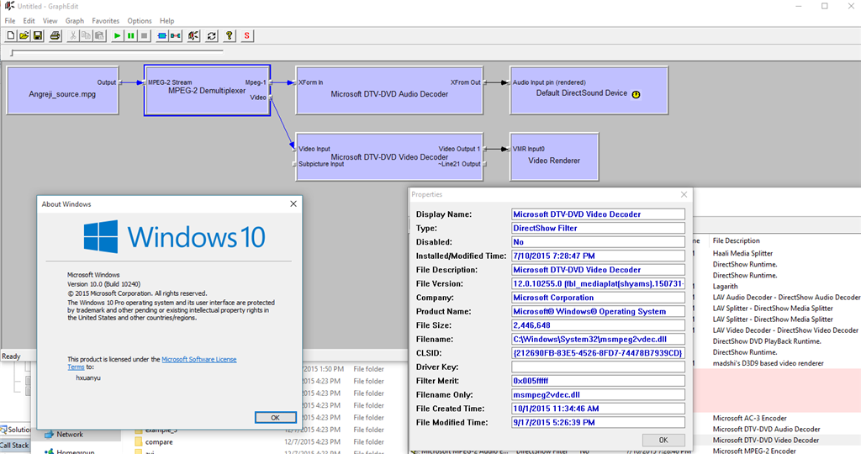Image resolution: width=861 pixels, height=454 pixels.
Task: Open the Edit menu
Action: click(29, 21)
